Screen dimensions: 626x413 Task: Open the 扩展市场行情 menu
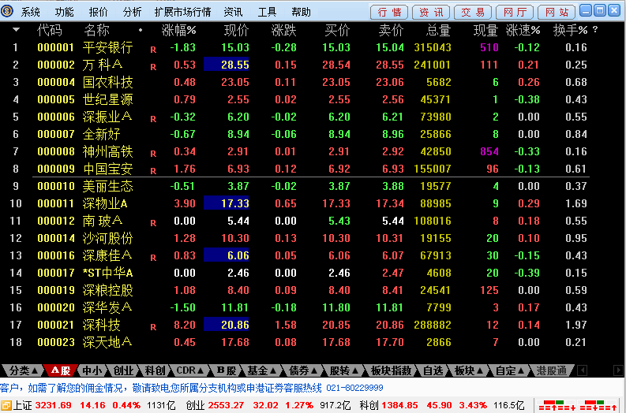(183, 12)
